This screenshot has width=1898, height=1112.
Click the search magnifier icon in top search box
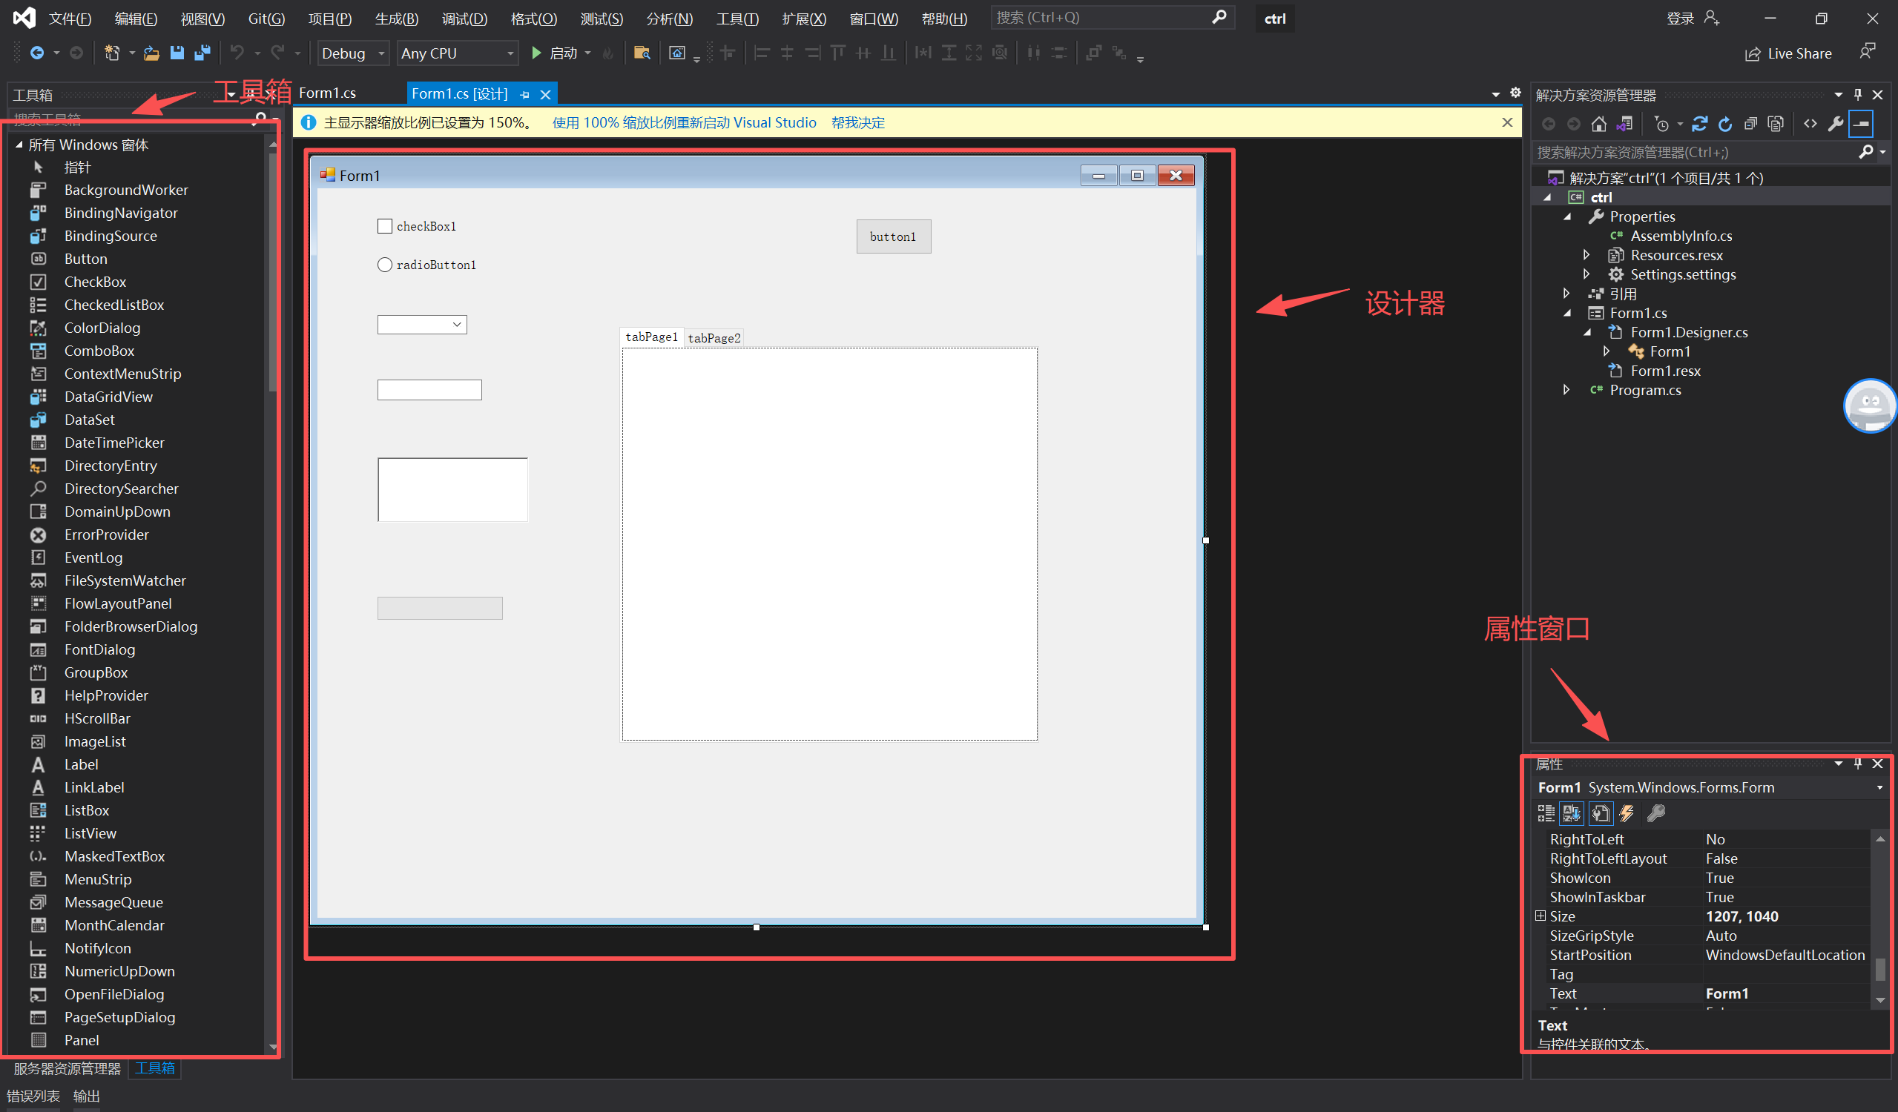coord(1219,17)
